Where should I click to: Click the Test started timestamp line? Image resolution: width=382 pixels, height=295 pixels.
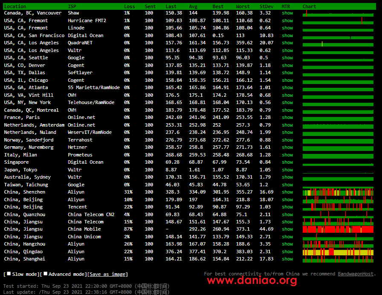coord(86,286)
